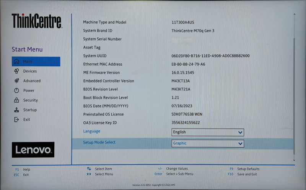Image resolution: width=306 pixels, height=190 pixels.
Task: Click the Startup boot icon
Action: pyautogui.click(x=16, y=110)
